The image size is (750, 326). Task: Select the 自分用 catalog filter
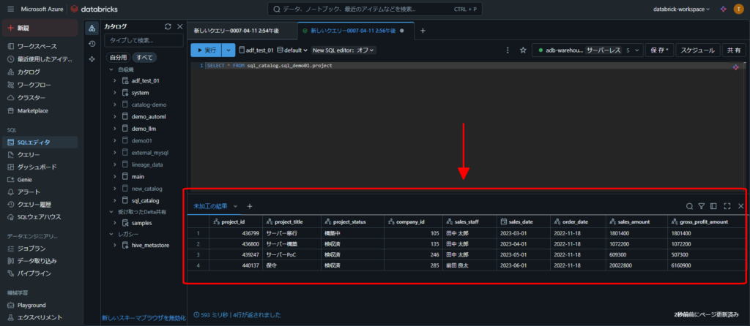tap(118, 56)
